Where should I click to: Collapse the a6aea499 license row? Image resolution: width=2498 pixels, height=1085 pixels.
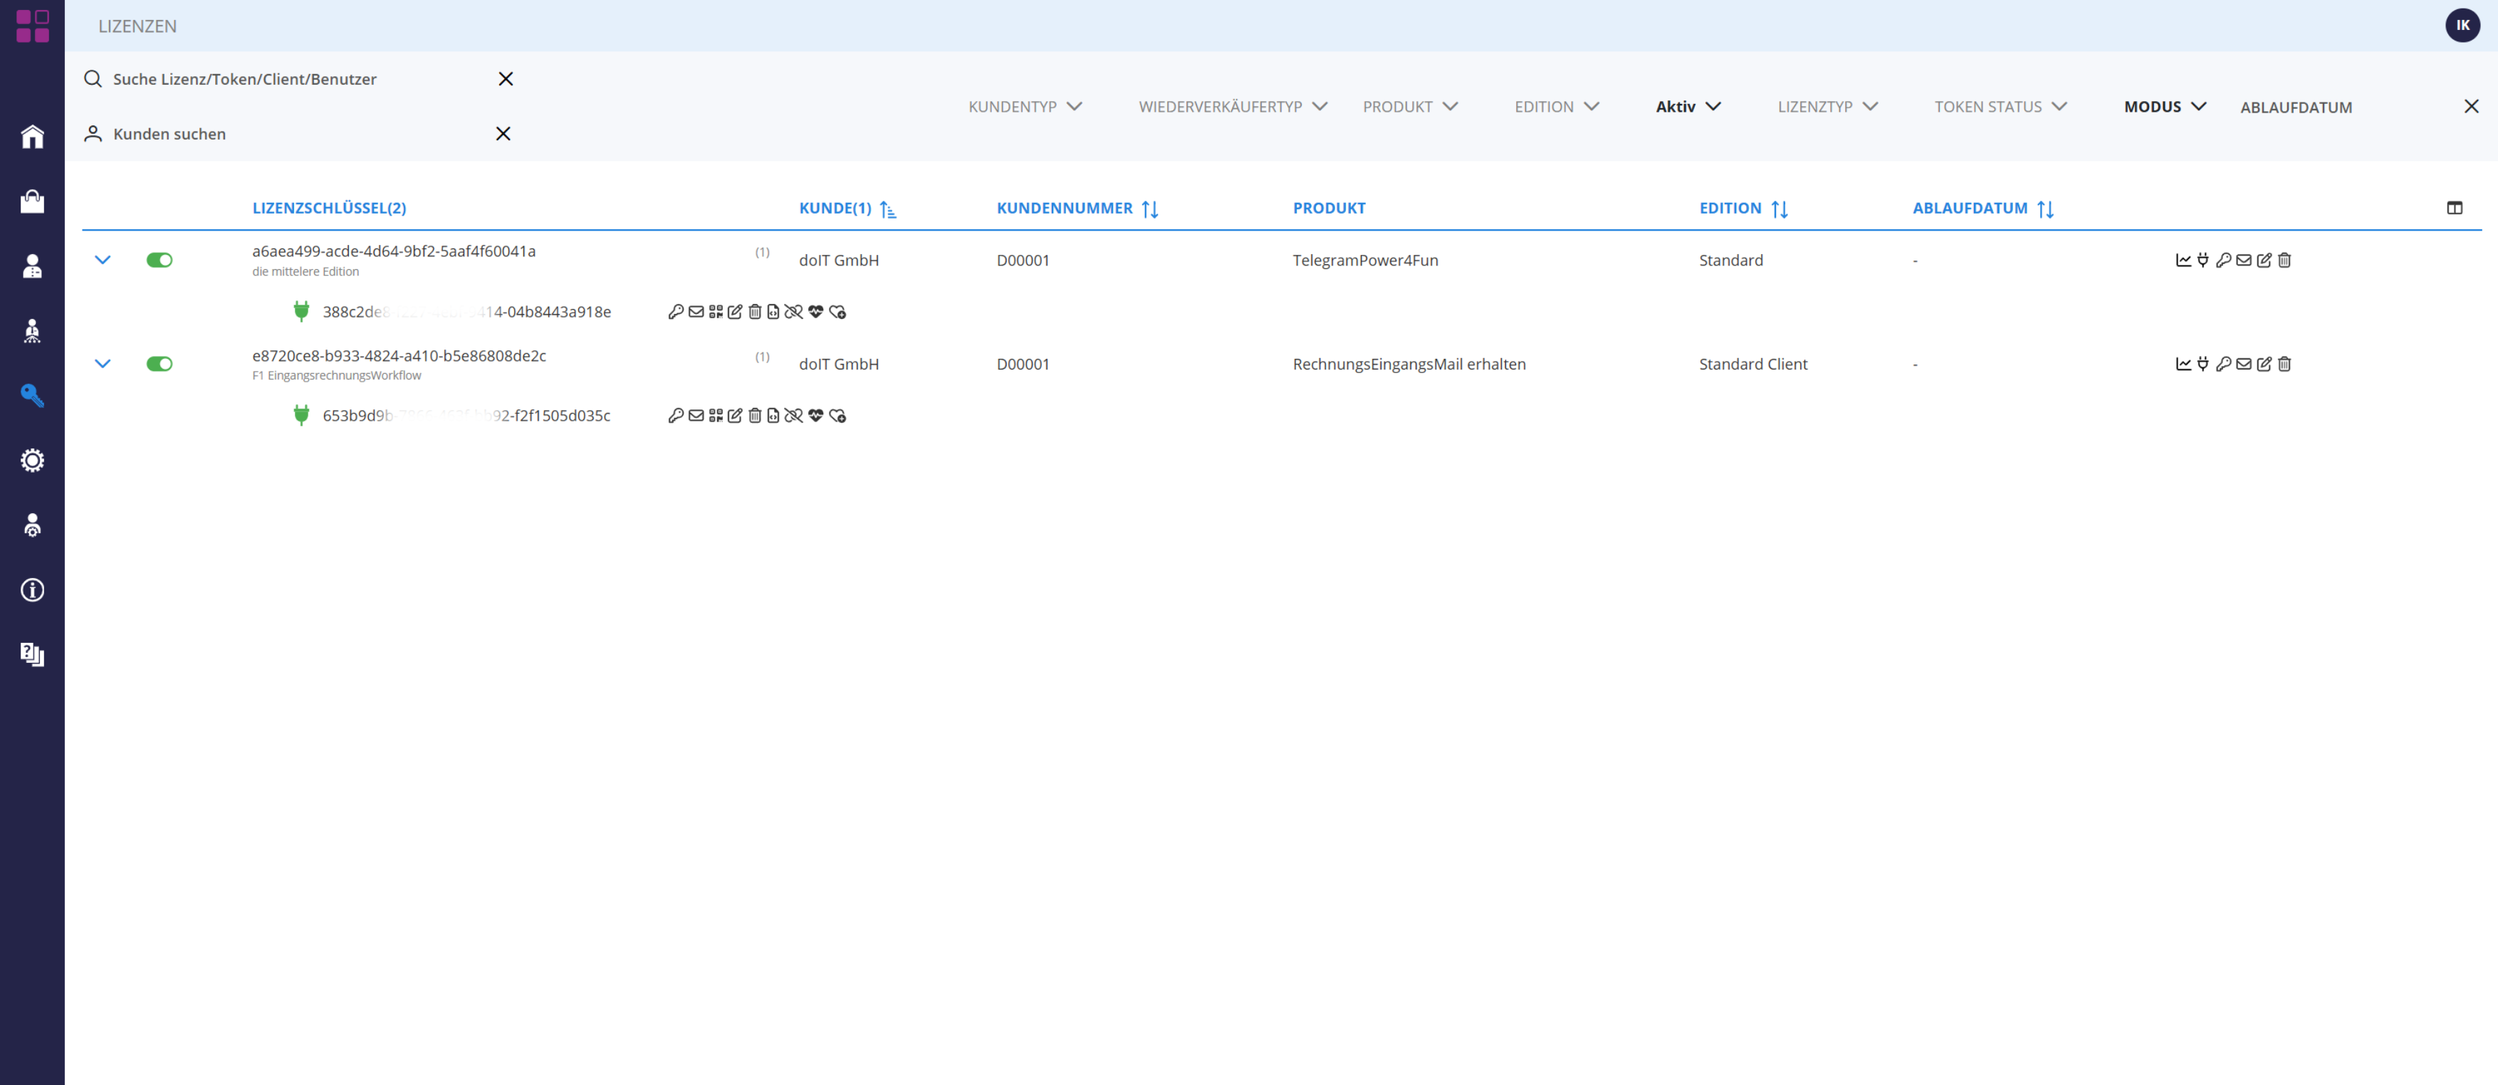pyautogui.click(x=103, y=260)
